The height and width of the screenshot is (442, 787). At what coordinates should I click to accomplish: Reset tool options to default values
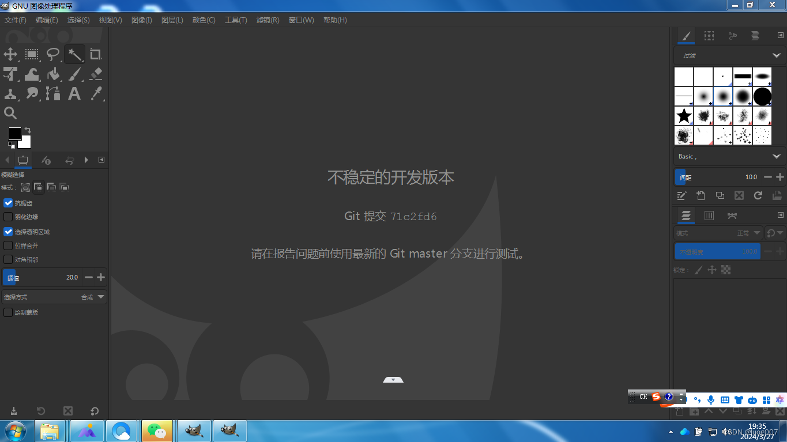95,411
